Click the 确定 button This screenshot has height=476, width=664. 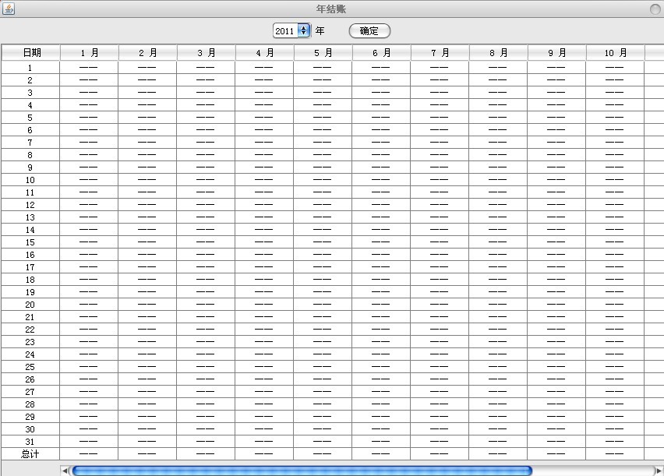click(369, 31)
